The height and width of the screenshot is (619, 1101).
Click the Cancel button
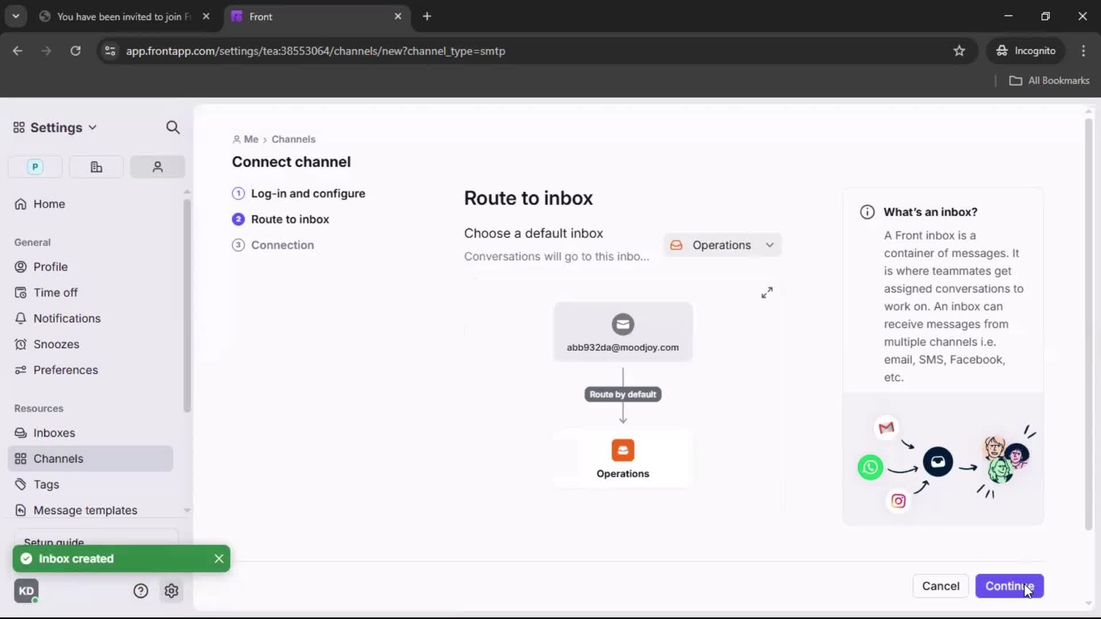click(x=940, y=586)
